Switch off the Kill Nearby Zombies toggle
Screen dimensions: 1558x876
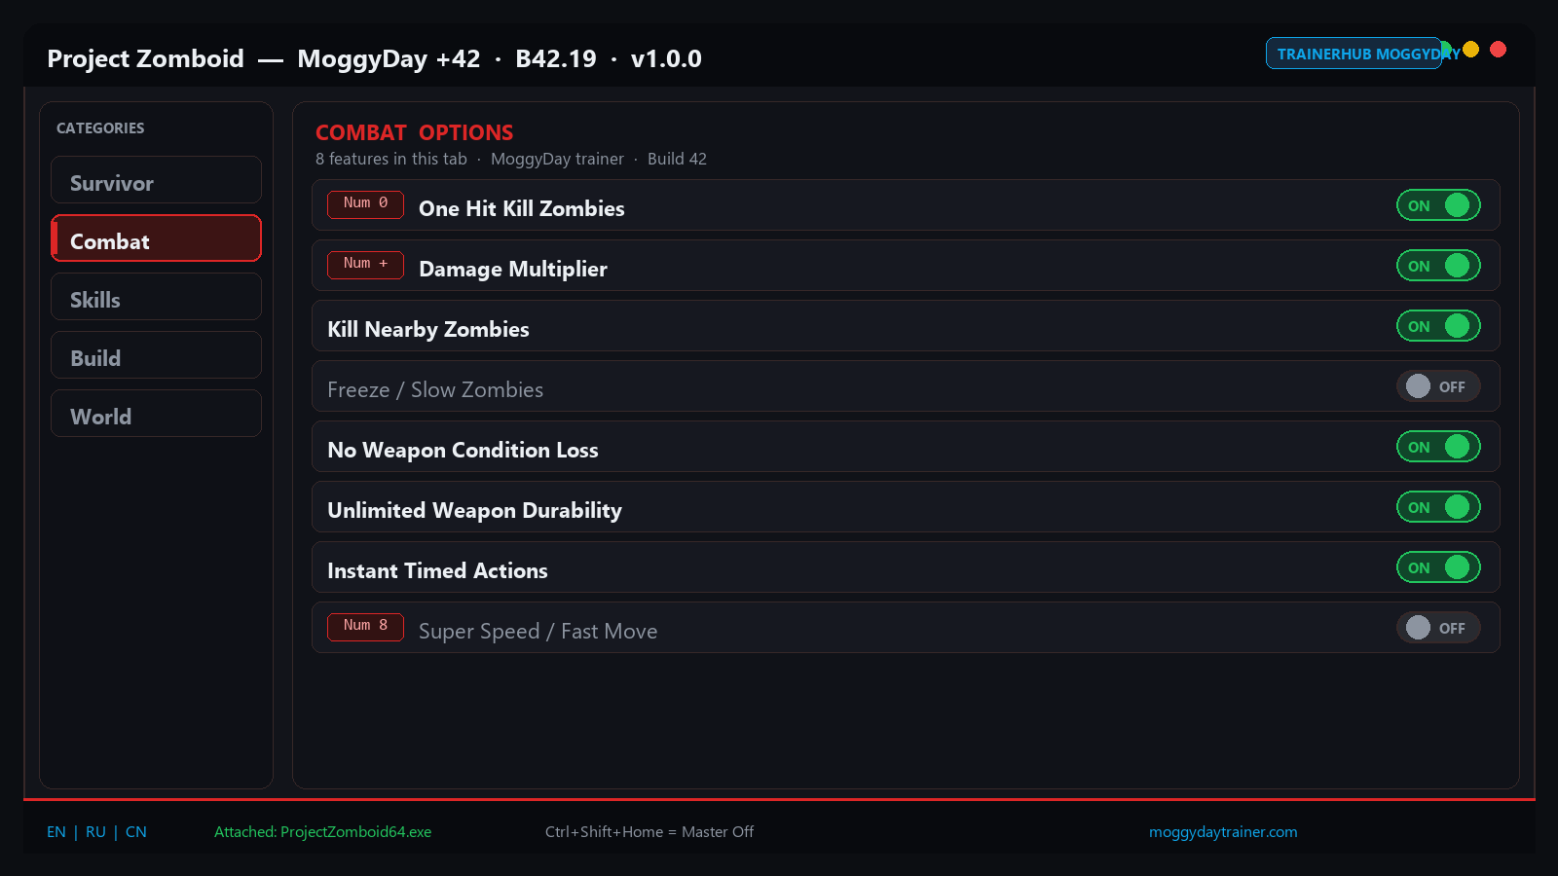click(x=1438, y=326)
